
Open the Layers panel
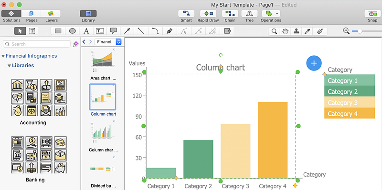pos(51,13)
